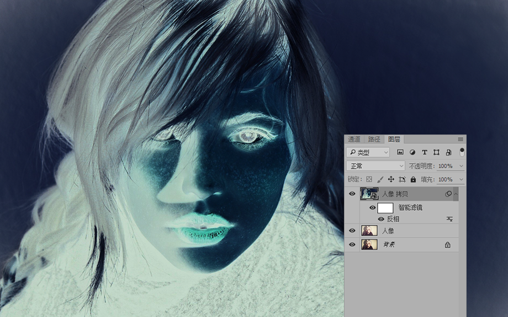508x317 pixels.
Task: Open blending options for 反相 filter
Action: tap(449, 219)
